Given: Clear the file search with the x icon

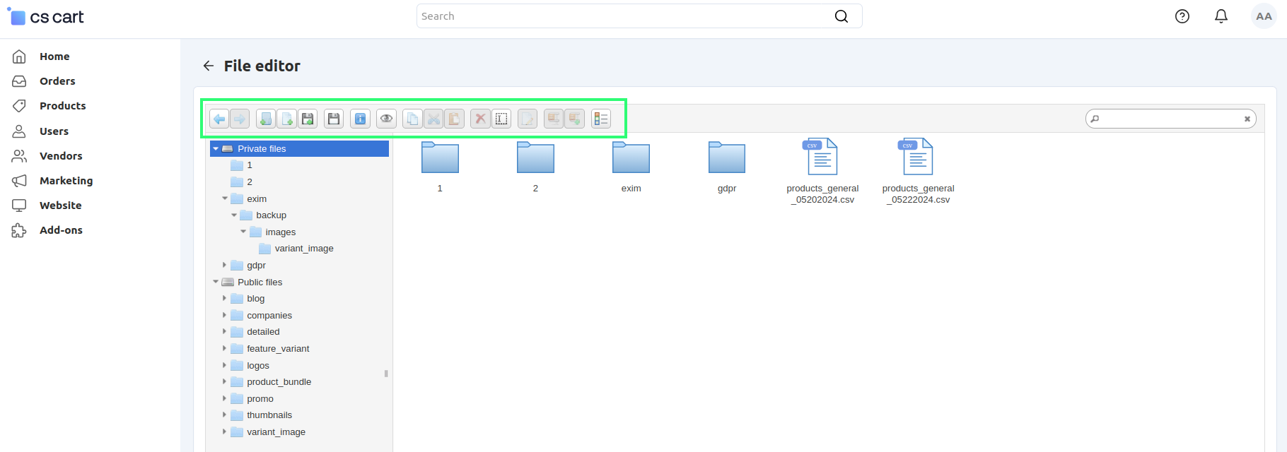Looking at the screenshot, I should point(1247,119).
